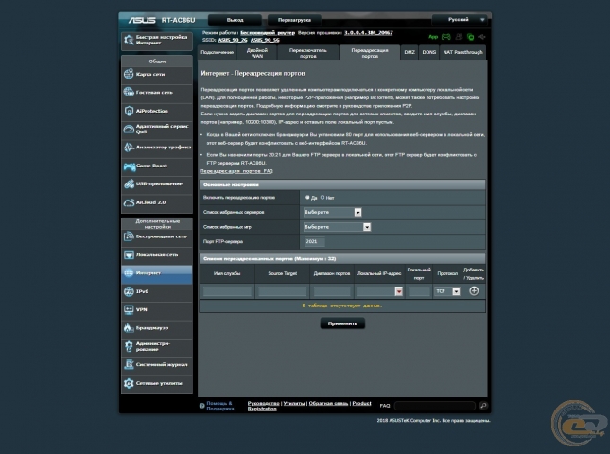This screenshot has width=610, height=454.
Task: Select Нет radio for port forwarding
Action: pos(322,198)
